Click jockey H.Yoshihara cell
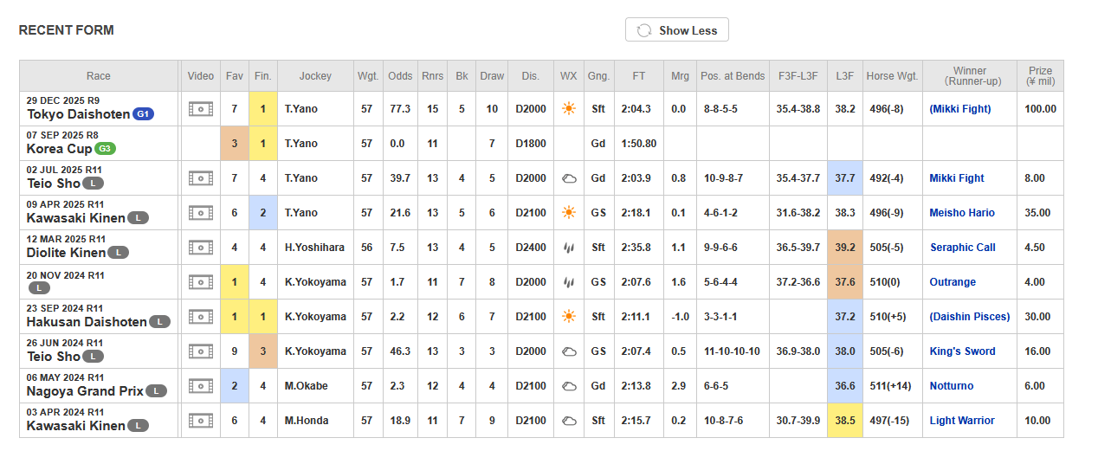Screen dimensions: 1098x451 [315, 248]
